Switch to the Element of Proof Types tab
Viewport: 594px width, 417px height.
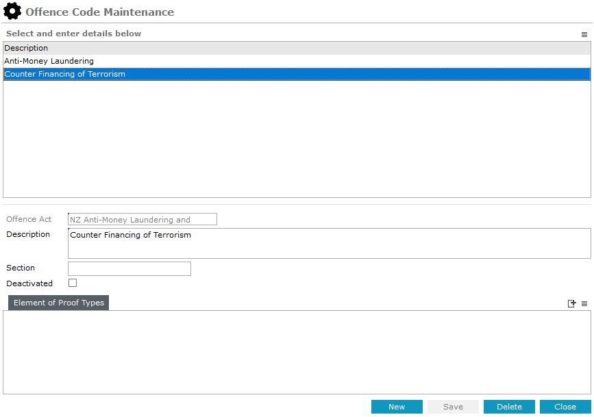(58, 303)
